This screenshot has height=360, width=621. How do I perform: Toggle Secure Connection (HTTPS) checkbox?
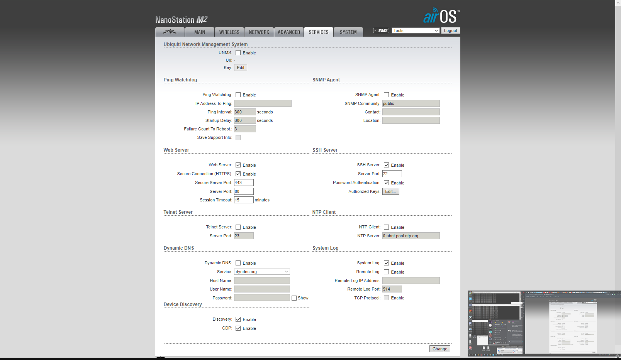pyautogui.click(x=238, y=174)
